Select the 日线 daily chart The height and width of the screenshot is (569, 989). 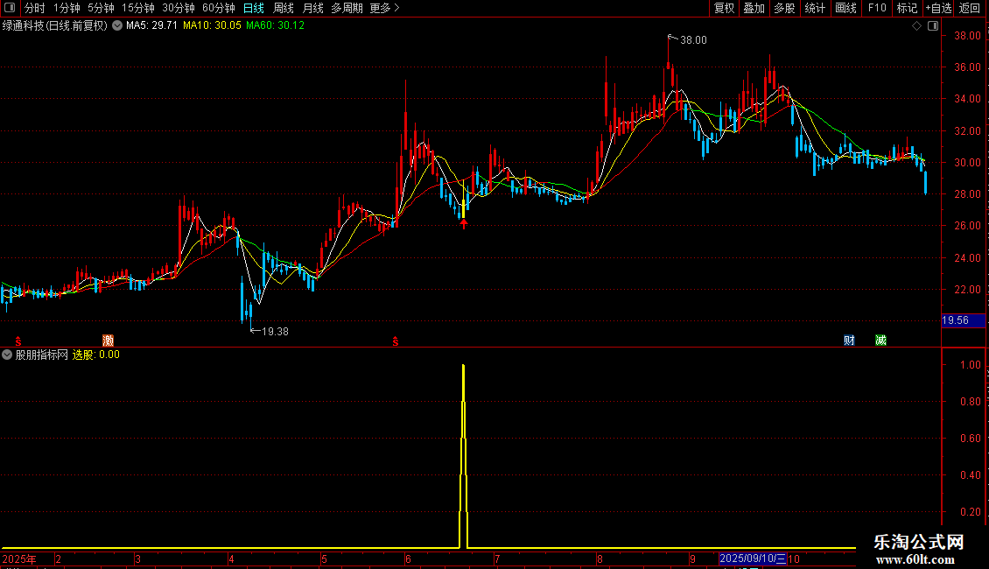tap(254, 8)
